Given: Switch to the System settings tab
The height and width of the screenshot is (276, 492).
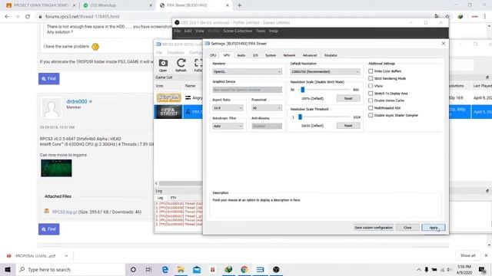Looking at the screenshot, I should tap(271, 55).
